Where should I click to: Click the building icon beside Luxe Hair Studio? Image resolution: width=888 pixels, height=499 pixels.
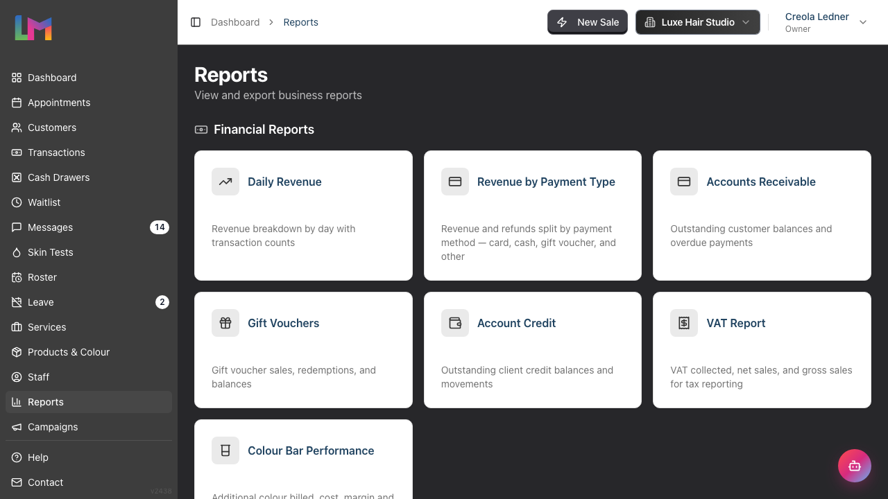(650, 22)
